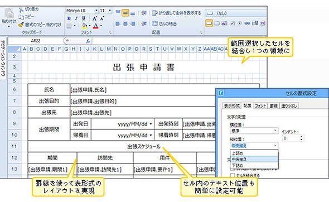Screen dimensions: 329x202
Task: Click the borders grid icon
Action: coord(69,26)
